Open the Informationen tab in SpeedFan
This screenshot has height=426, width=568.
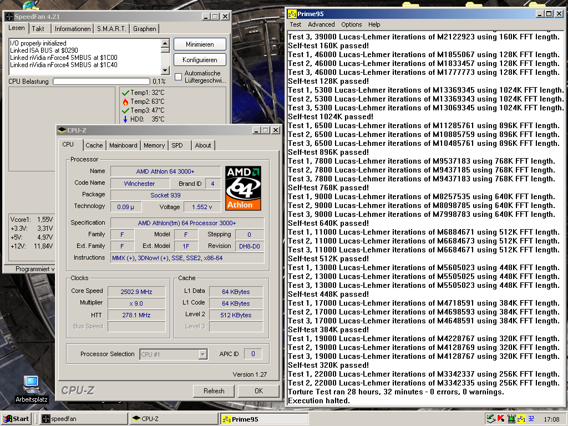(73, 29)
